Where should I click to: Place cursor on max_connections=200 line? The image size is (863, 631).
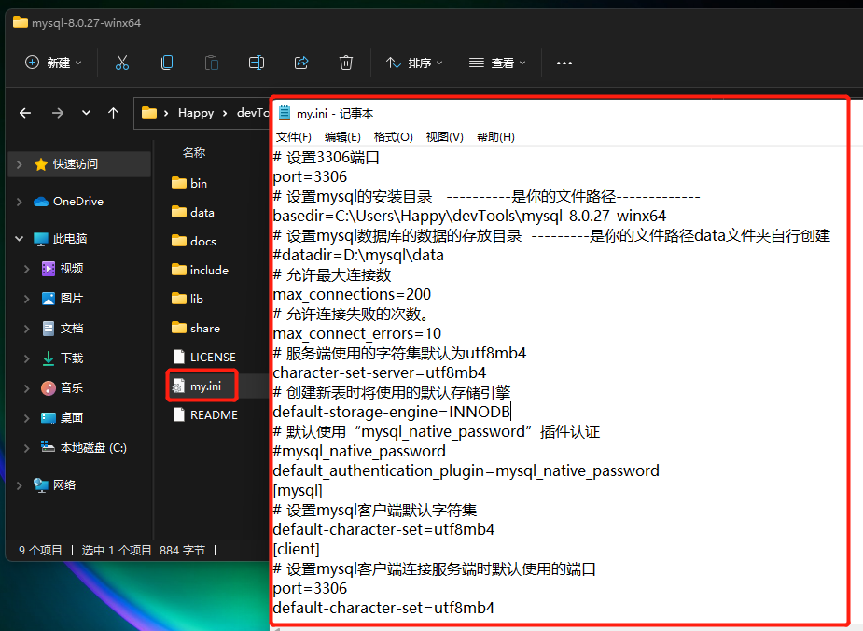click(x=352, y=294)
